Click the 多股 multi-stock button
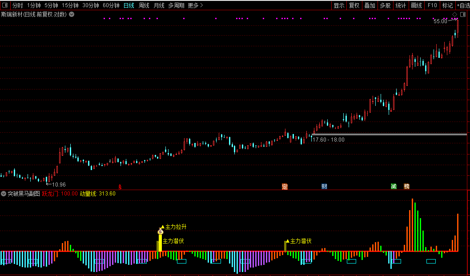The image size is (470, 276). point(385,5)
